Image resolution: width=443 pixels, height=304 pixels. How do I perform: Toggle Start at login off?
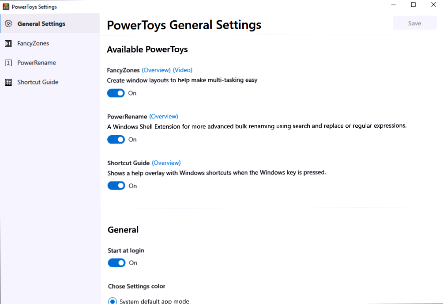coord(116,262)
